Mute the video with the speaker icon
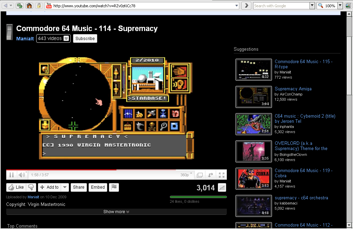 point(22,175)
